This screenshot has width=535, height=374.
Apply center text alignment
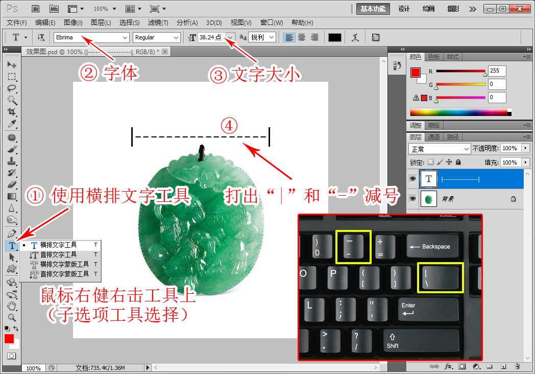point(302,37)
